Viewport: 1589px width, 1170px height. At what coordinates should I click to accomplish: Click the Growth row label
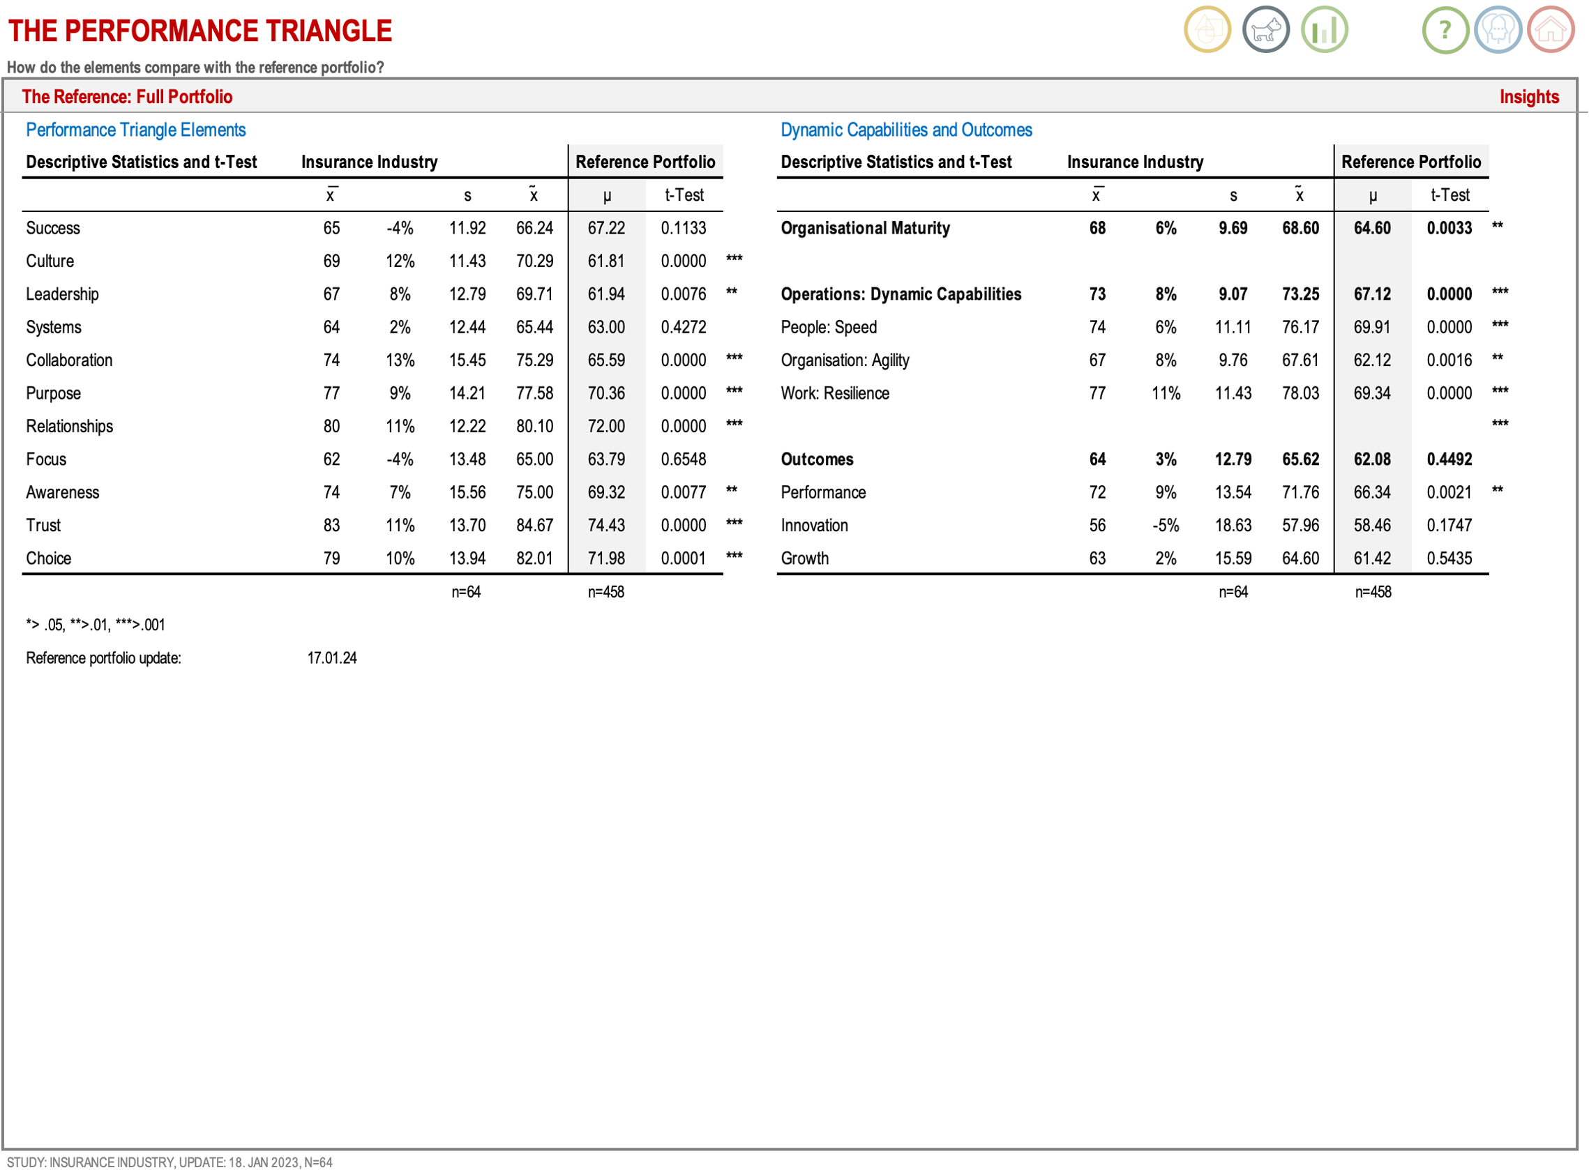pyautogui.click(x=805, y=559)
